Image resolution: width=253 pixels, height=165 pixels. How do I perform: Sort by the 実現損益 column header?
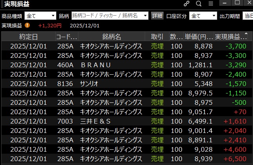[x=231, y=37]
